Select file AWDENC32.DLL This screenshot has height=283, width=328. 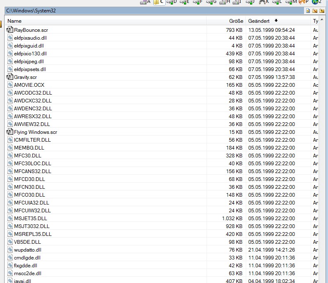tap(33, 108)
